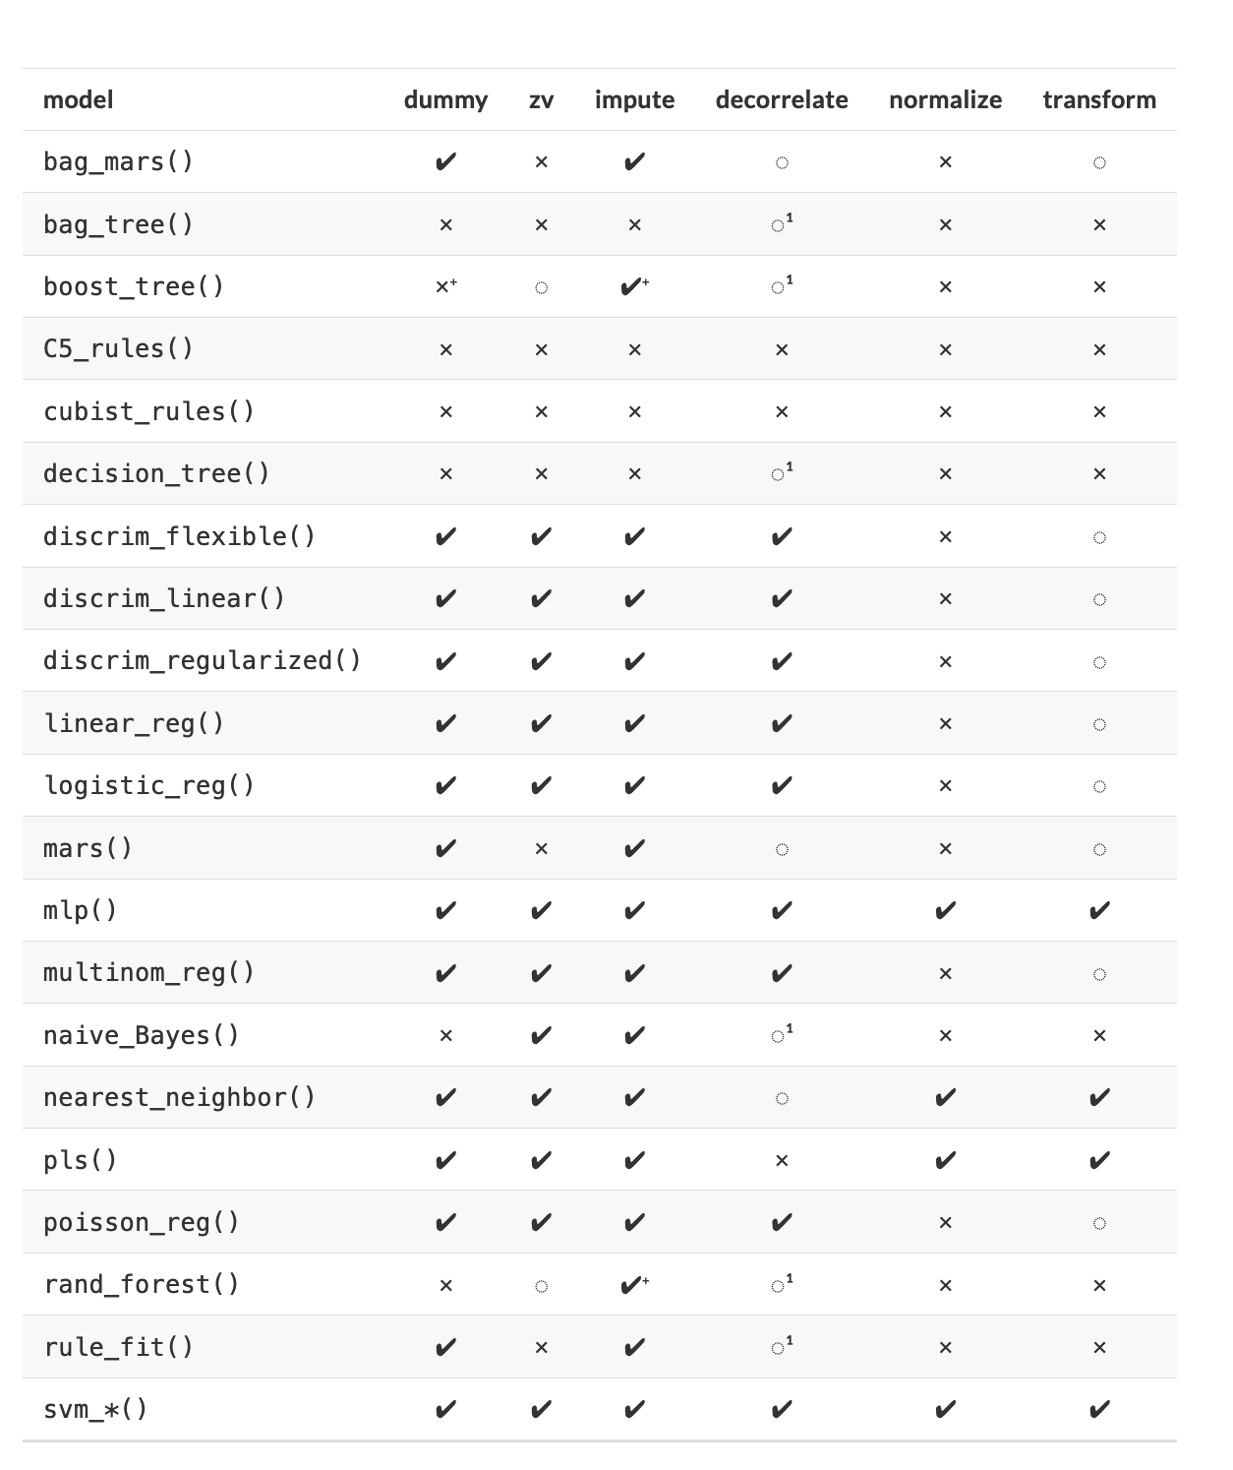Select the dummy column header
The height and width of the screenshot is (1470, 1233).
(445, 99)
